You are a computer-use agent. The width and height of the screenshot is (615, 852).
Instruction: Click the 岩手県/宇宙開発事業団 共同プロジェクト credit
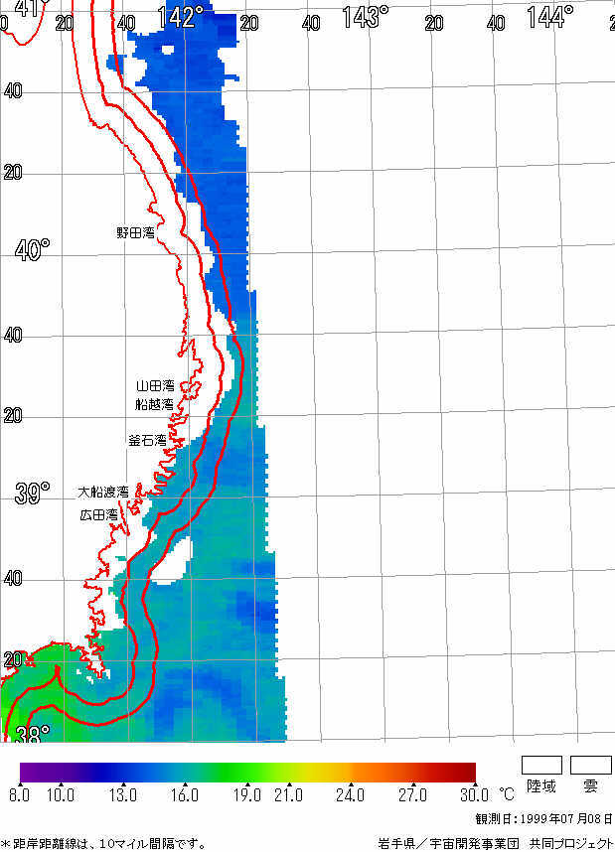click(496, 844)
